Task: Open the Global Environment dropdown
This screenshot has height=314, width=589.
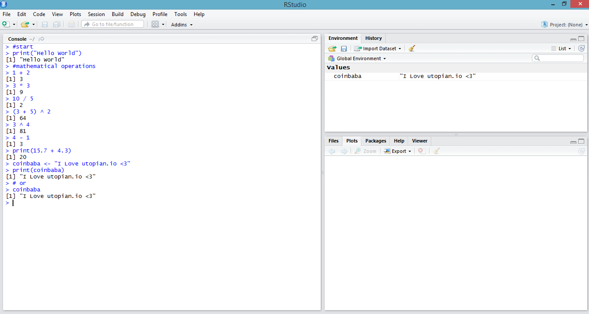Action: tap(357, 58)
